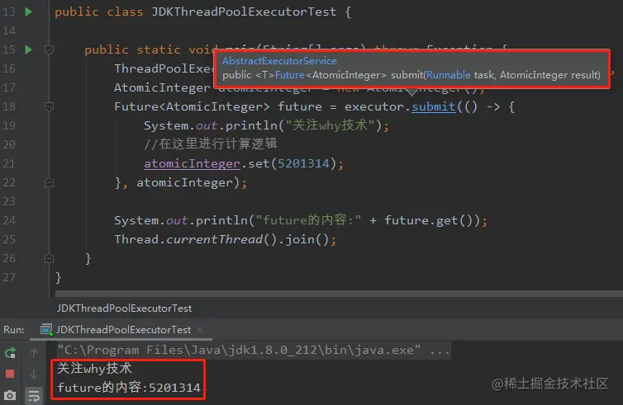Image resolution: width=623 pixels, height=405 pixels.
Task: Rerun JDKThreadPoolExecutorTest in Run panel
Action: (x=11, y=353)
